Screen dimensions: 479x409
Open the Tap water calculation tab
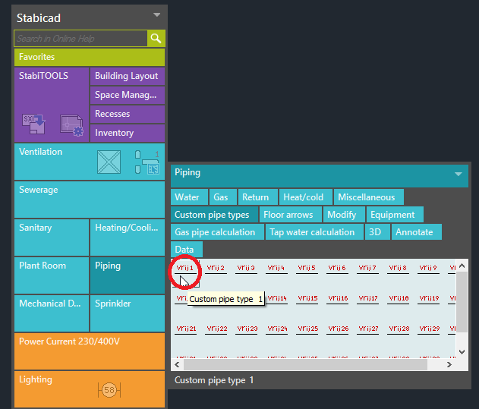pos(314,232)
